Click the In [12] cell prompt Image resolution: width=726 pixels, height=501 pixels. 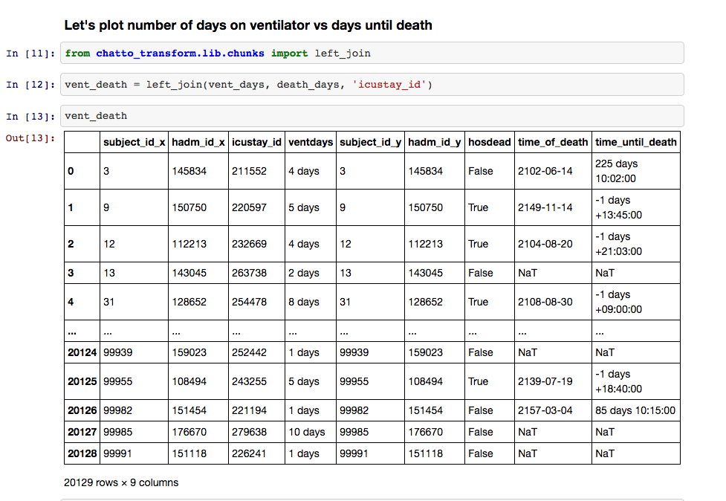(x=30, y=85)
